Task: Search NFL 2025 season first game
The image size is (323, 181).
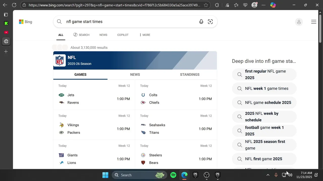Action: (x=264, y=145)
